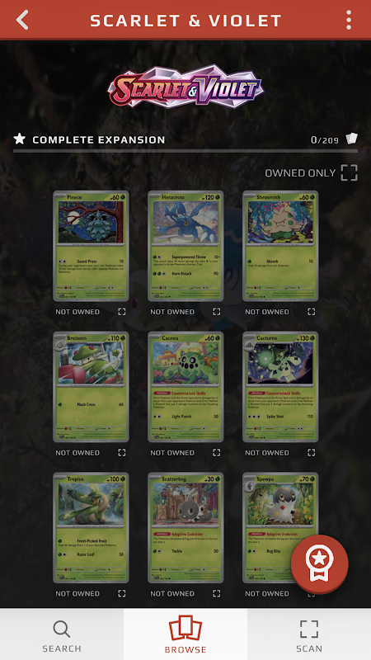Tap the Scarlet & Violet expansion logo
Viewport: 371px width, 660px height.
click(x=185, y=87)
